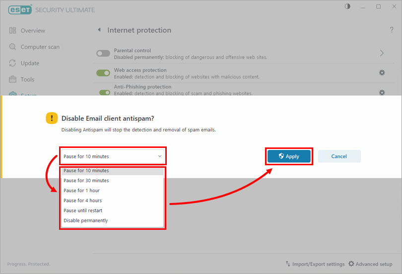This screenshot has width=402, height=274.
Task: Choose Disable permanently from the list
Action: [86, 220]
